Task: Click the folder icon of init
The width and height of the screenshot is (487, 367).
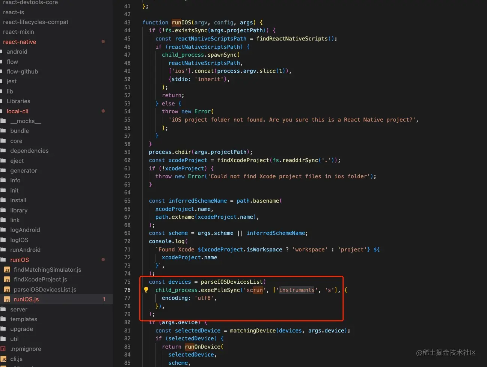Action: point(3,190)
